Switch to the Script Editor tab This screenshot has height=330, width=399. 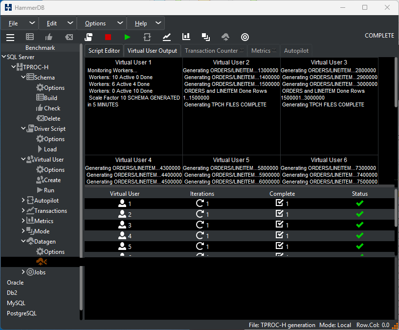pos(104,51)
